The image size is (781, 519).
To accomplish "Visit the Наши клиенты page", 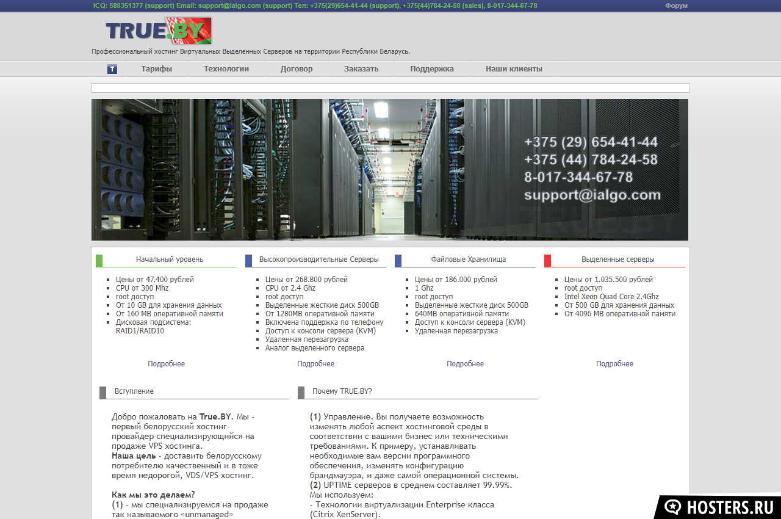I will coord(514,69).
